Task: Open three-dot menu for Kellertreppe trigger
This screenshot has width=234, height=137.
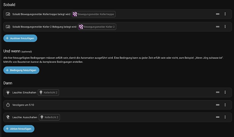Action: click(225, 14)
